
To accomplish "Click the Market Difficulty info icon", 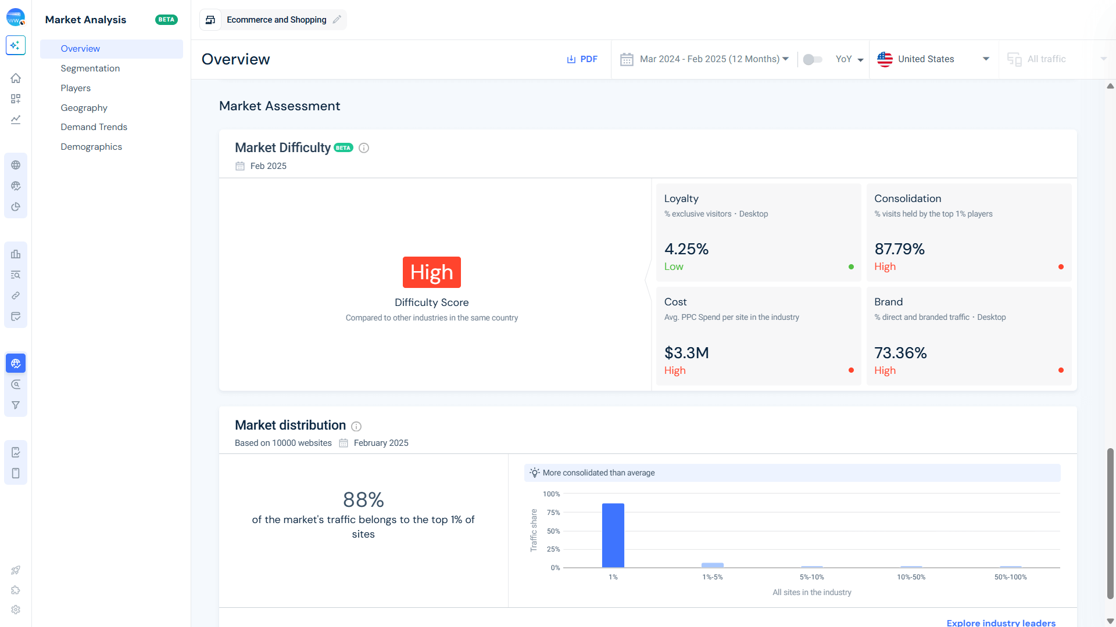I will click(x=364, y=148).
